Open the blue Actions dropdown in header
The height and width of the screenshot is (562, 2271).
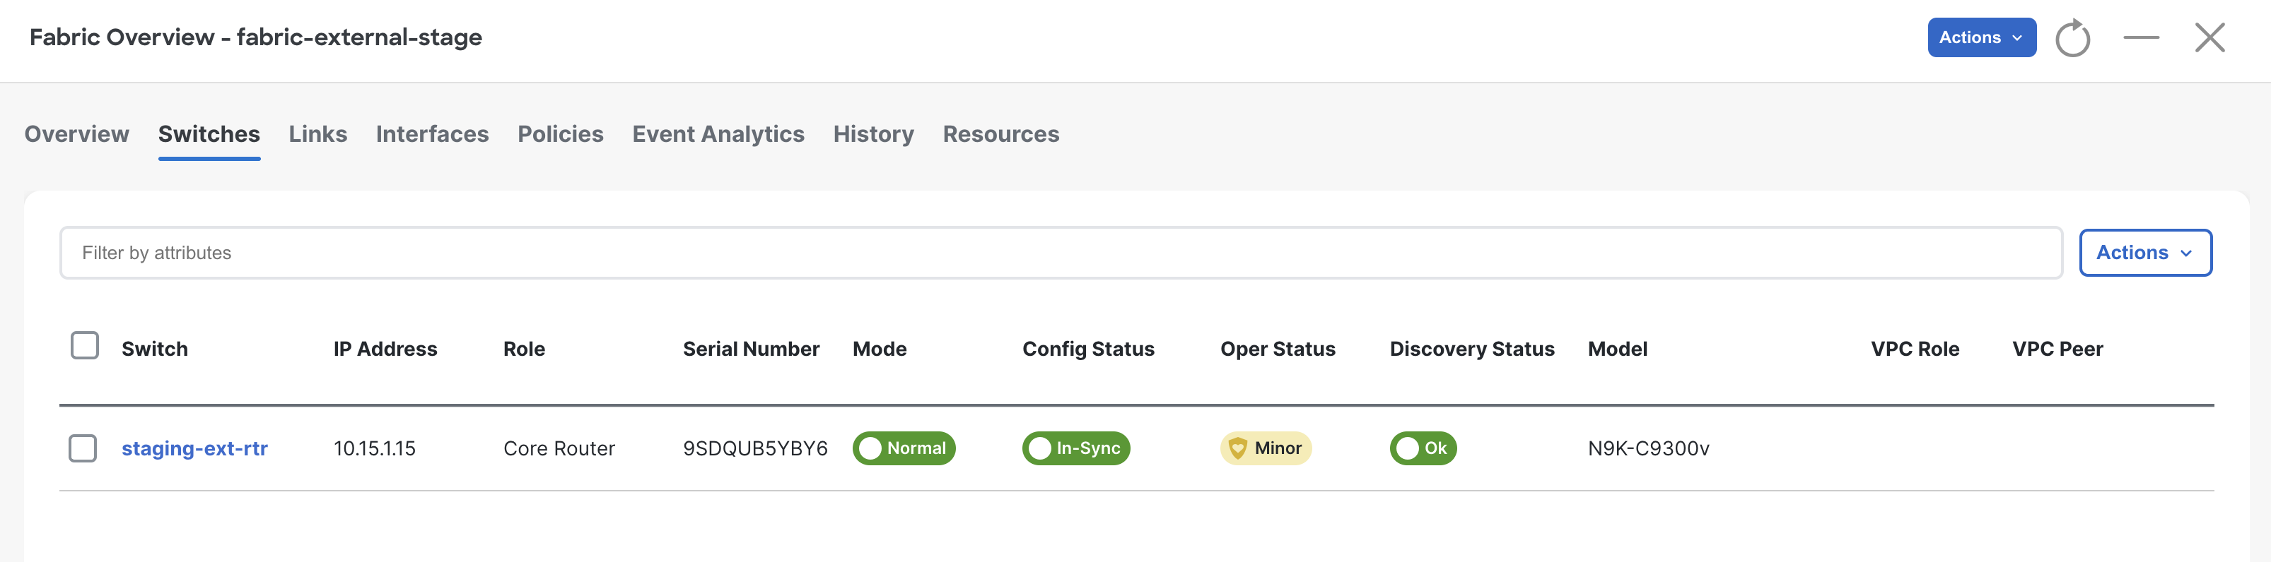coord(1981,38)
